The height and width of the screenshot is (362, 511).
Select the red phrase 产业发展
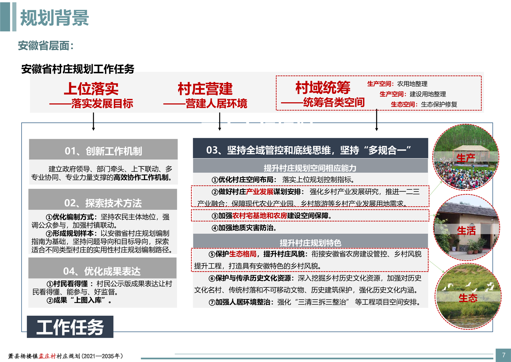pyautogui.click(x=260, y=192)
